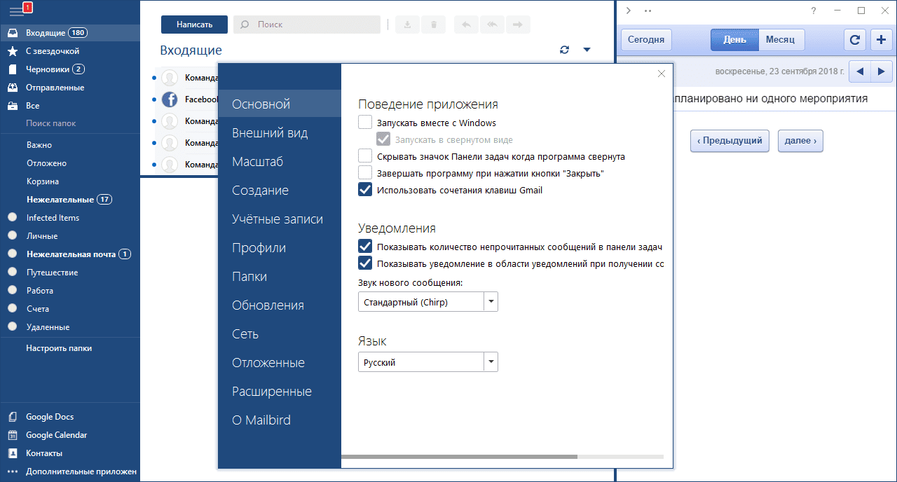This screenshot has width=897, height=482.
Task: Select Учётные записи settings tab
Action: [278, 219]
